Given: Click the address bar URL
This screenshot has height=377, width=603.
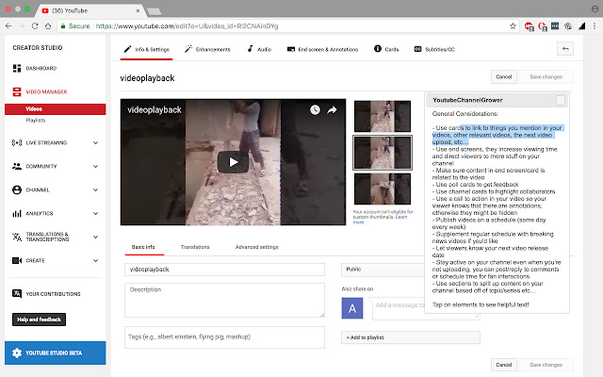Looking at the screenshot, I should [x=187, y=26].
